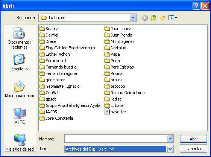
Task: Go to Escritorio from the sidebar
Action: pyautogui.click(x=20, y=62)
